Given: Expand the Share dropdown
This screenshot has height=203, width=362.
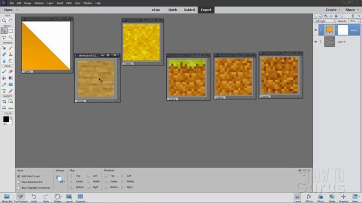Looking at the screenshot, I should (358, 10).
